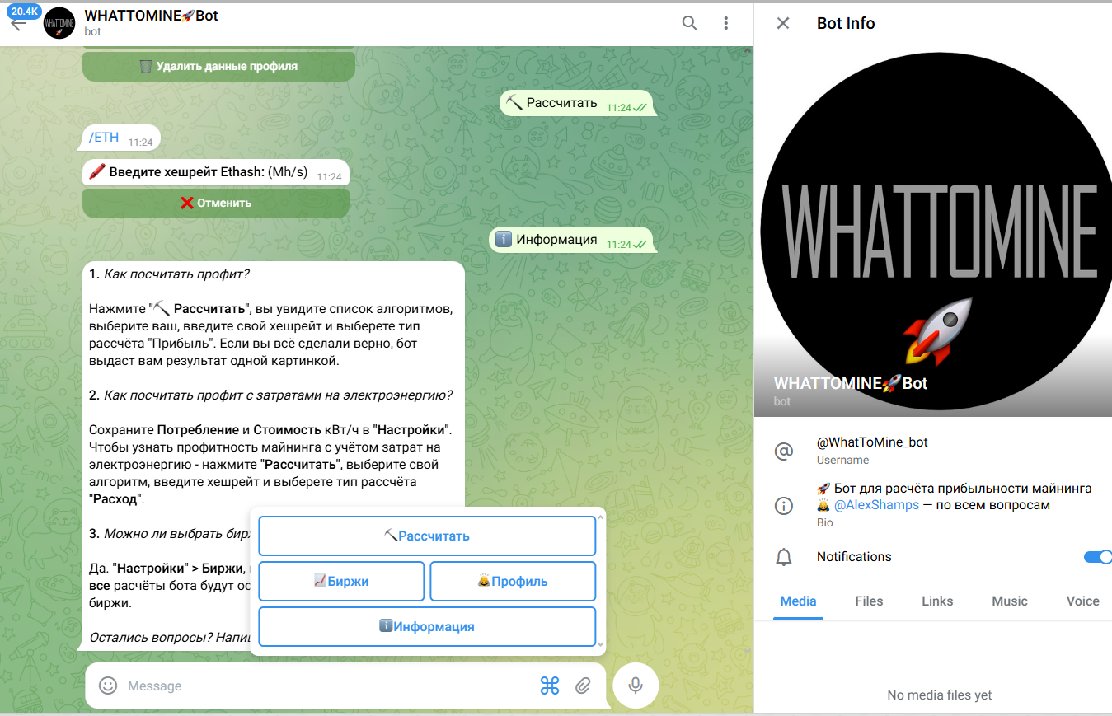Click the Удалить данные профиля button
This screenshot has height=716, width=1112.
pos(218,66)
